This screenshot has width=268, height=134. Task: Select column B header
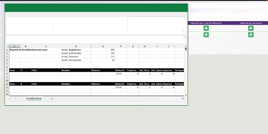click(x=26, y=46)
